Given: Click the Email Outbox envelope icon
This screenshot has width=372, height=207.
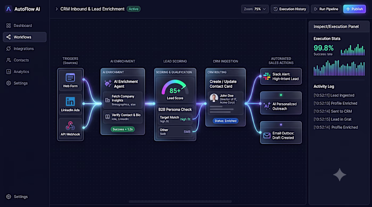Looking at the screenshot, I should click(x=267, y=136).
